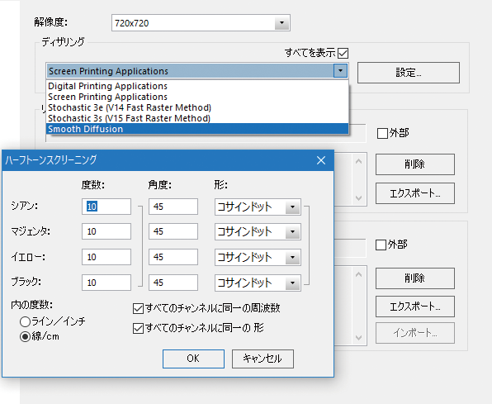The height and width of the screenshot is (404, 492).
Task: Click scroll down arrow in lower list
Action: click(x=358, y=338)
